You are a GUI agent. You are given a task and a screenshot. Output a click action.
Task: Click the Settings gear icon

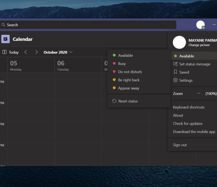click(175, 80)
